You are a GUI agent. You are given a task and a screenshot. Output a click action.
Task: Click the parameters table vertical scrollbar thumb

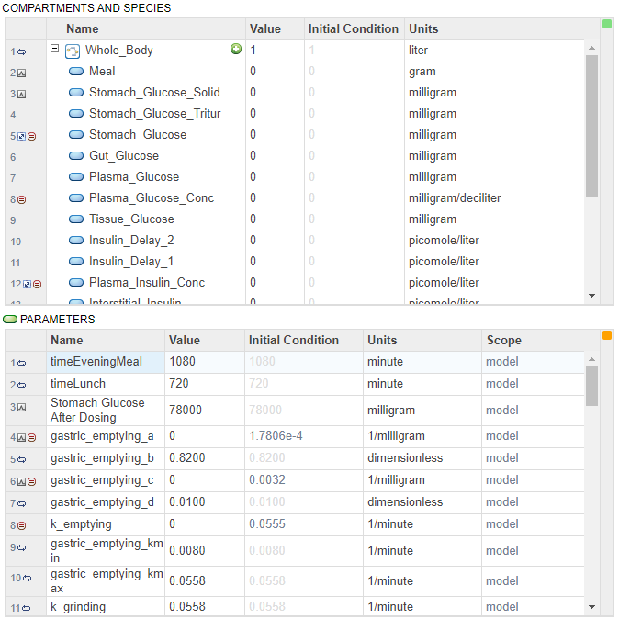point(591,386)
